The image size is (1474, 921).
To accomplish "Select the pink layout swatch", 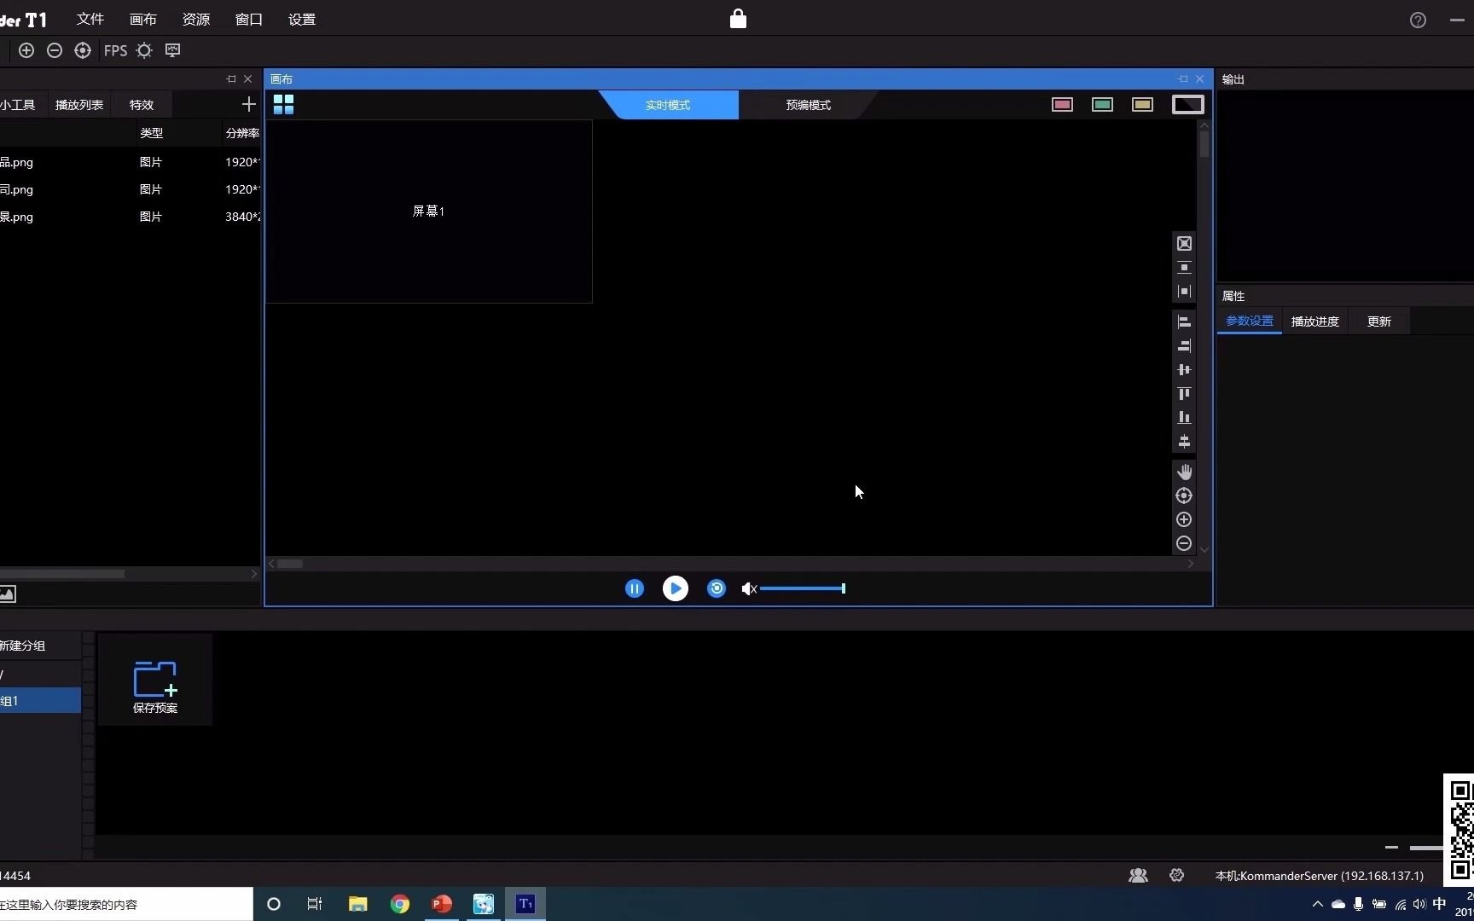I will (x=1062, y=105).
